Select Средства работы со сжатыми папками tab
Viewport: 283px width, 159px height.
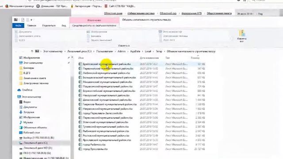coord(94,26)
